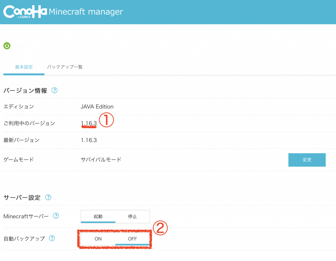Image resolution: width=336 pixels, height=261 pixels.
Task: Open help icon next to 自動バックアップ
Action: pos(52,238)
